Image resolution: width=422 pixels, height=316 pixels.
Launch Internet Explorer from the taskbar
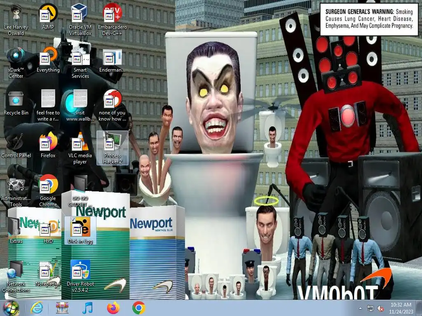point(37,308)
